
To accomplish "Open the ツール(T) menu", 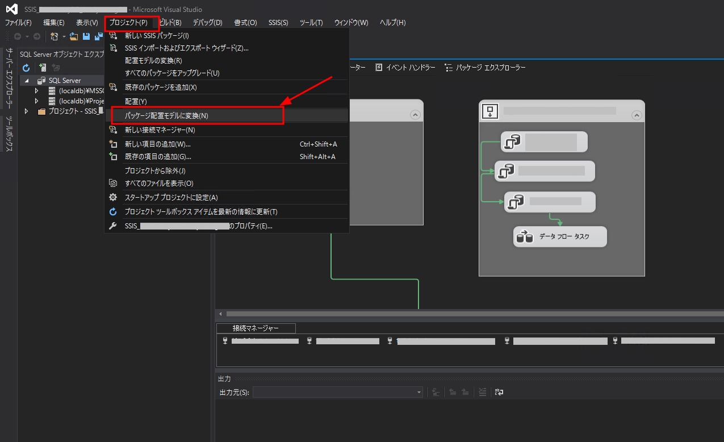I will [x=311, y=23].
